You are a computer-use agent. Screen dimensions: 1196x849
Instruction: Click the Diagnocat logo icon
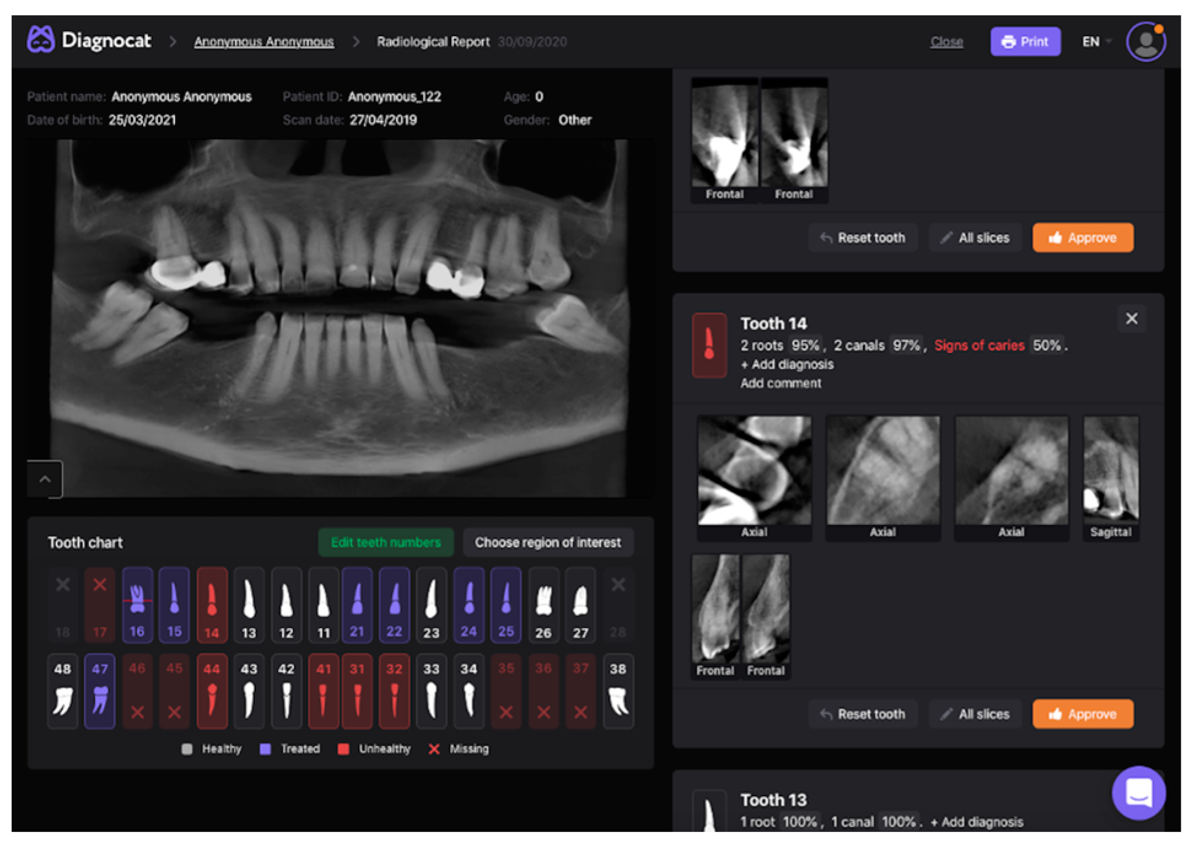click(x=41, y=40)
